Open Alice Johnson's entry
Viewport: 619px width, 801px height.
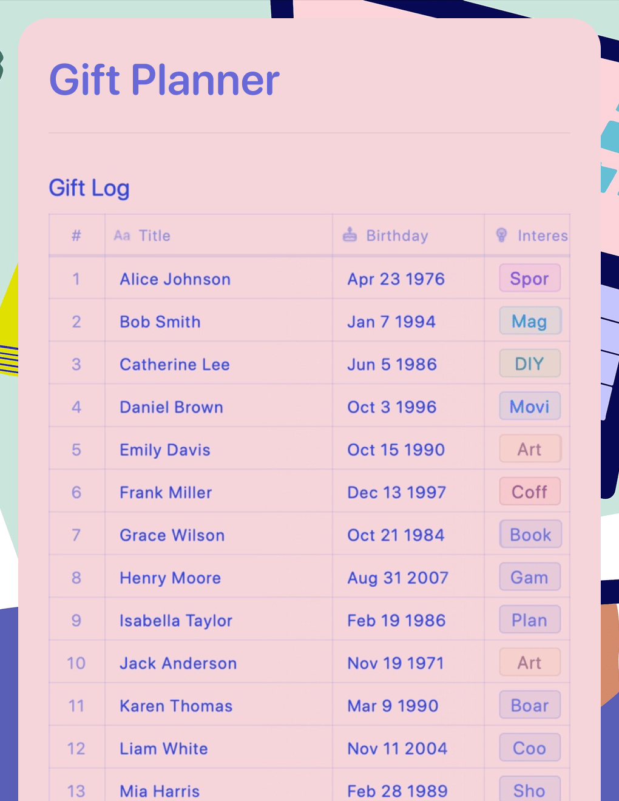coord(175,279)
